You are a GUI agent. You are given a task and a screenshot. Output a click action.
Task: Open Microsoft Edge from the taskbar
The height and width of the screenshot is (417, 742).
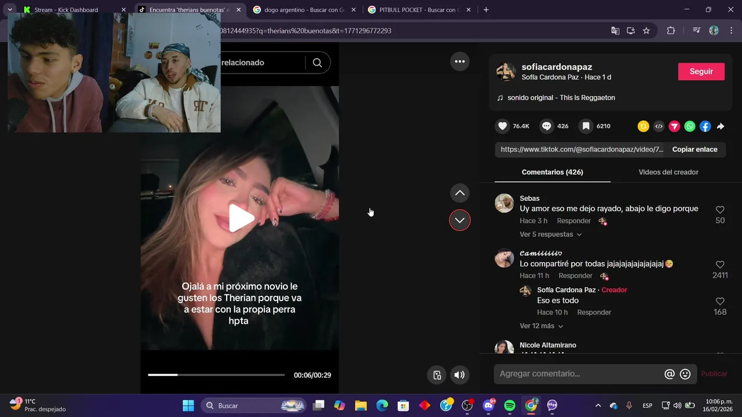click(x=382, y=405)
